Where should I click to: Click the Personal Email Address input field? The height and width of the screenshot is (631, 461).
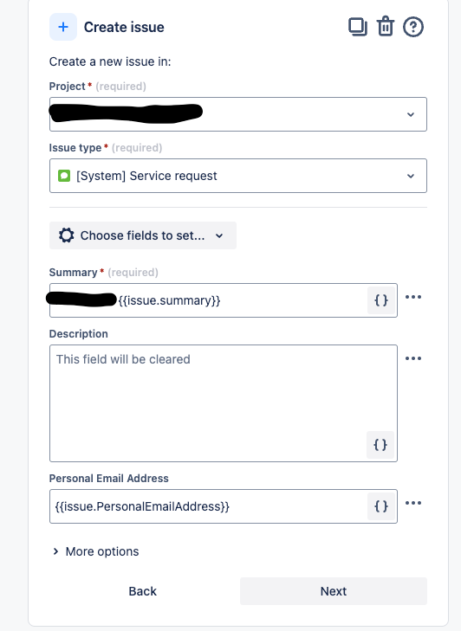[x=208, y=506]
